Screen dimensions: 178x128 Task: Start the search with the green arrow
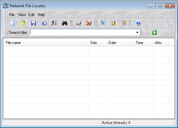click(154, 32)
